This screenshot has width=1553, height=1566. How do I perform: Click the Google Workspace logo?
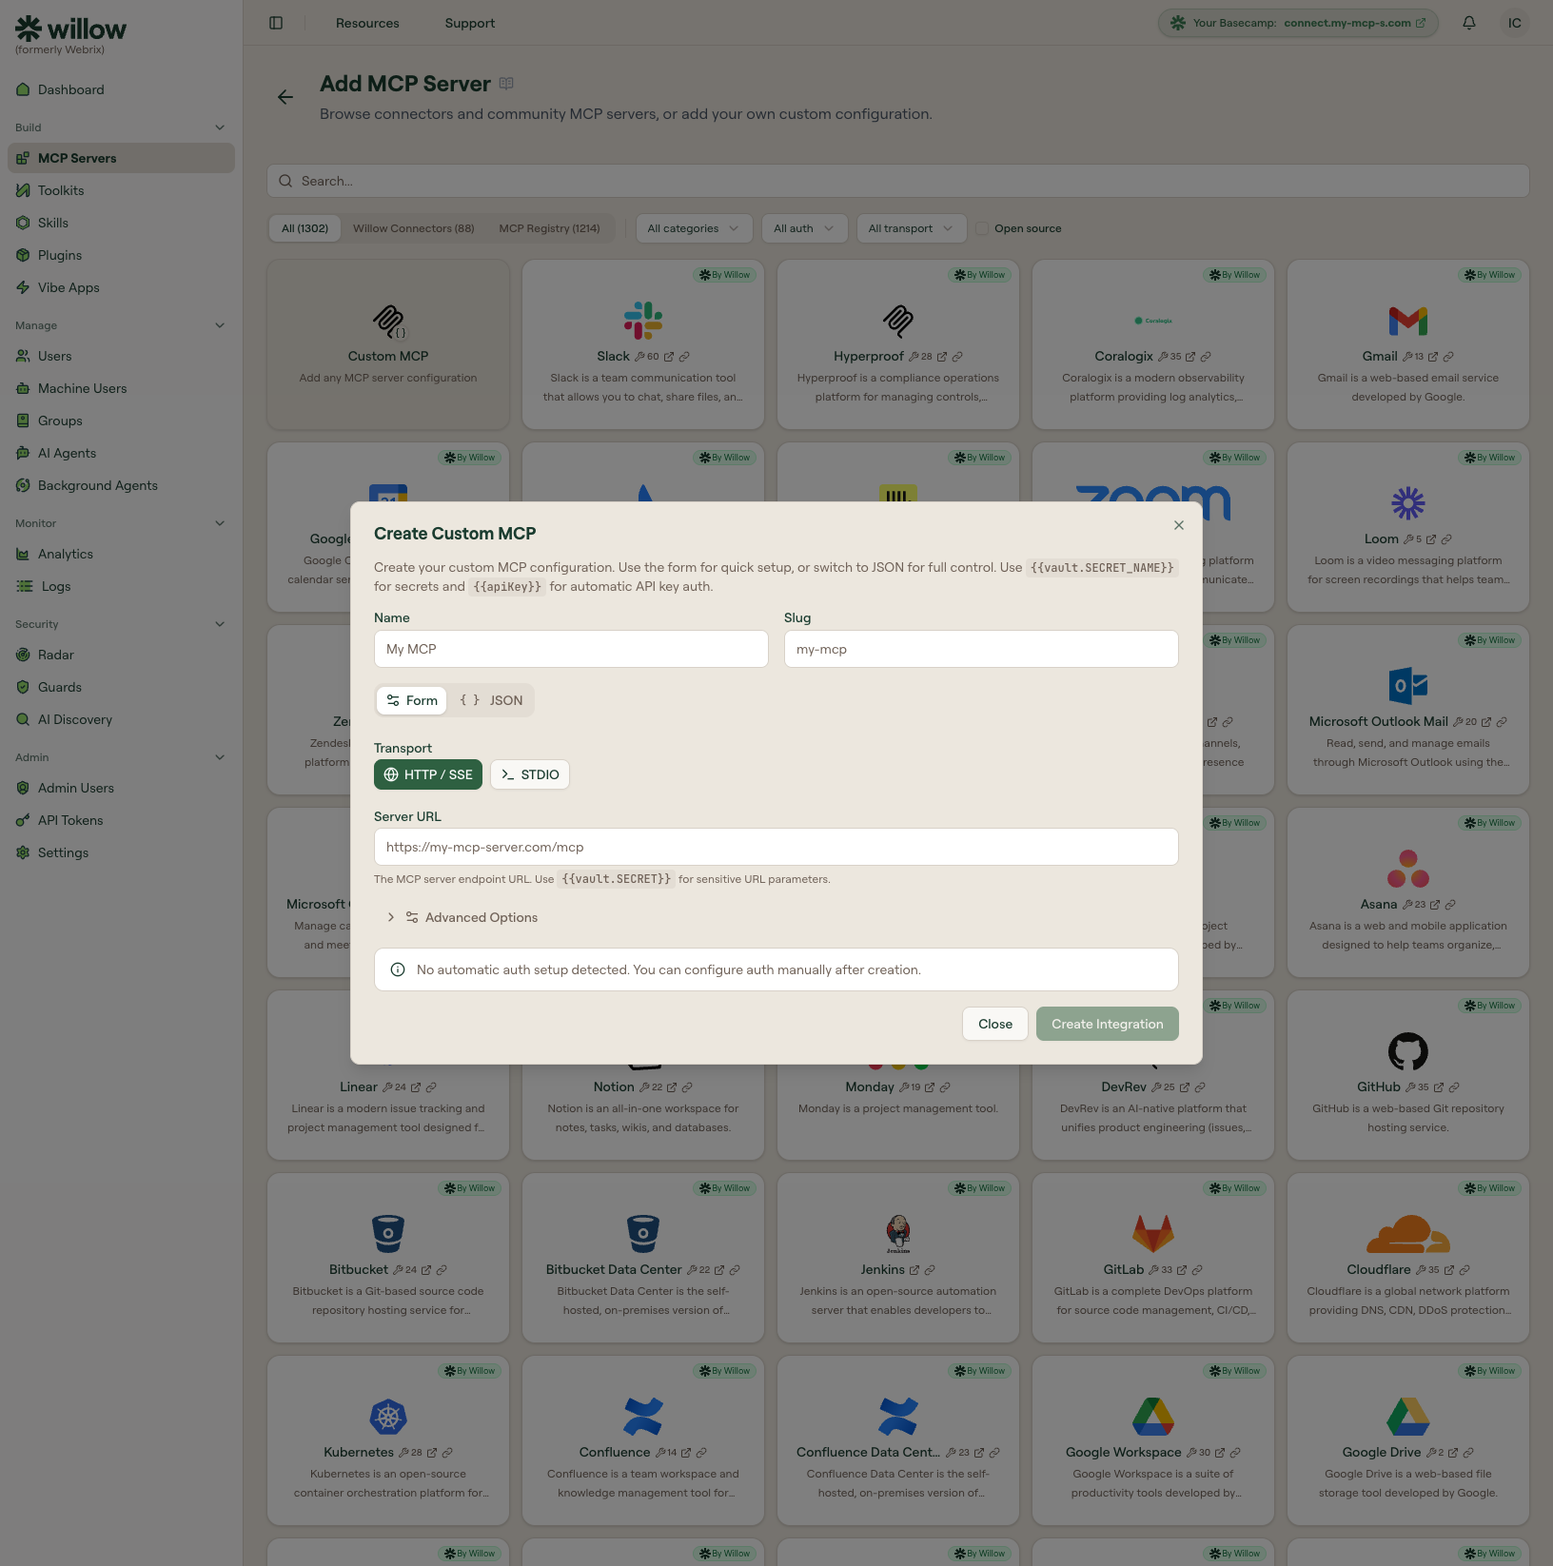pos(1153,1417)
